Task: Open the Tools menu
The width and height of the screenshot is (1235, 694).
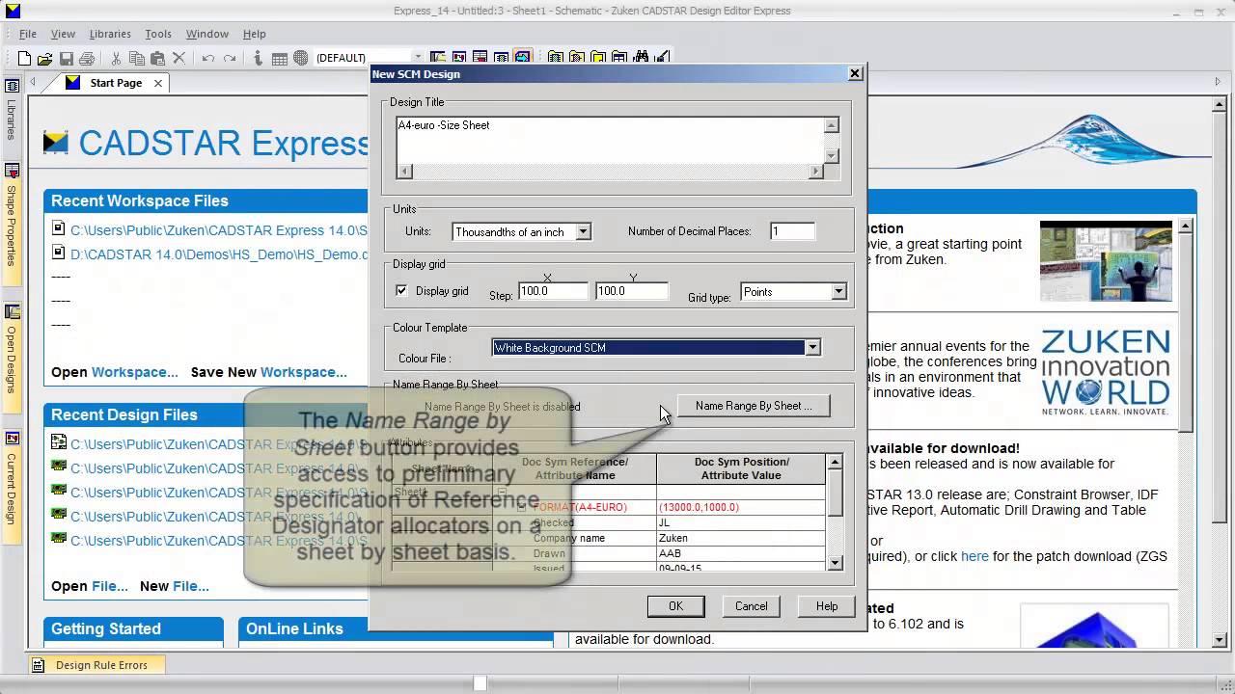Action: click(158, 34)
